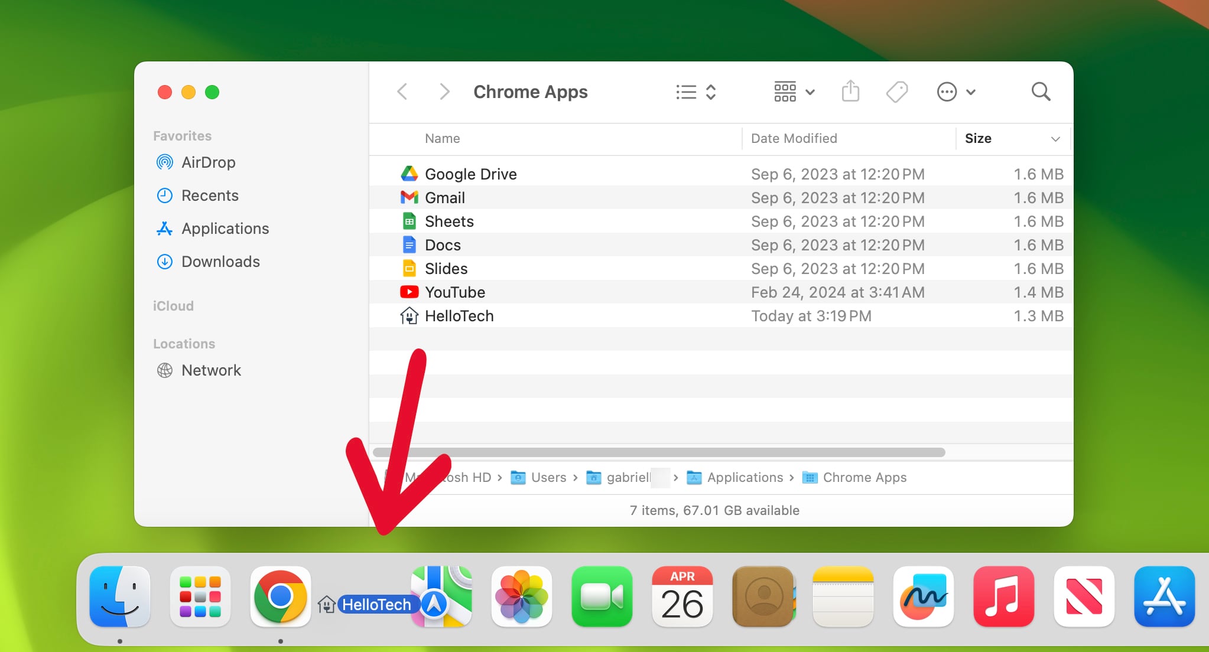Open the list view switcher
1209x652 pixels.
click(x=696, y=92)
